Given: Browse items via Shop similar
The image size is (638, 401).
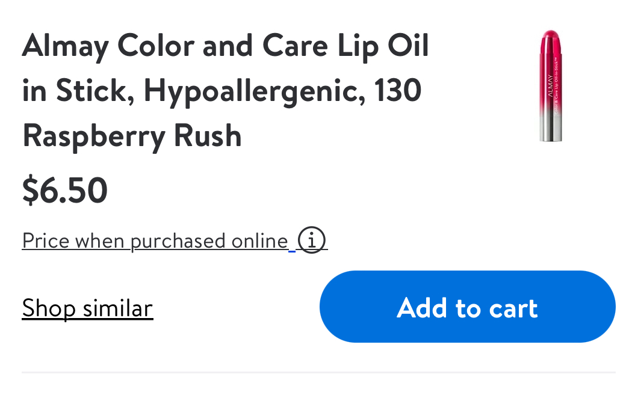Looking at the screenshot, I should pos(88,308).
